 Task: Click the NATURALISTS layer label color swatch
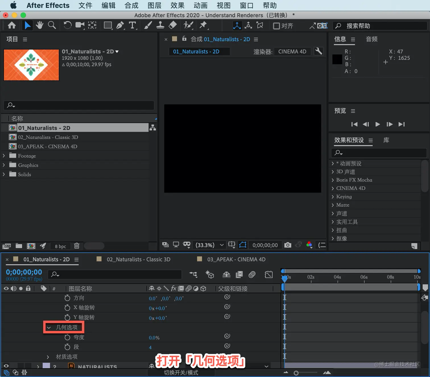coord(46,366)
